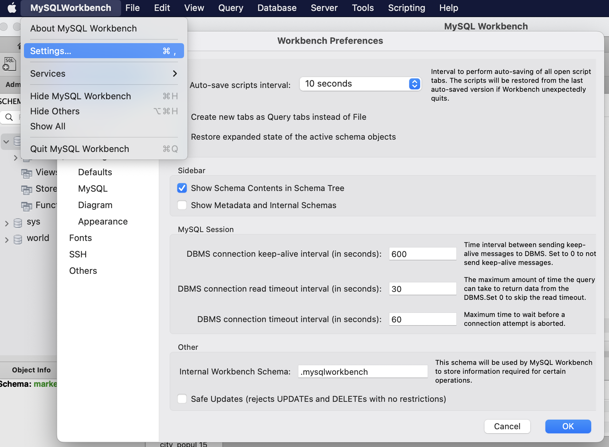Toggle the Safe Updates checkbox
The width and height of the screenshot is (609, 447).
(x=182, y=399)
